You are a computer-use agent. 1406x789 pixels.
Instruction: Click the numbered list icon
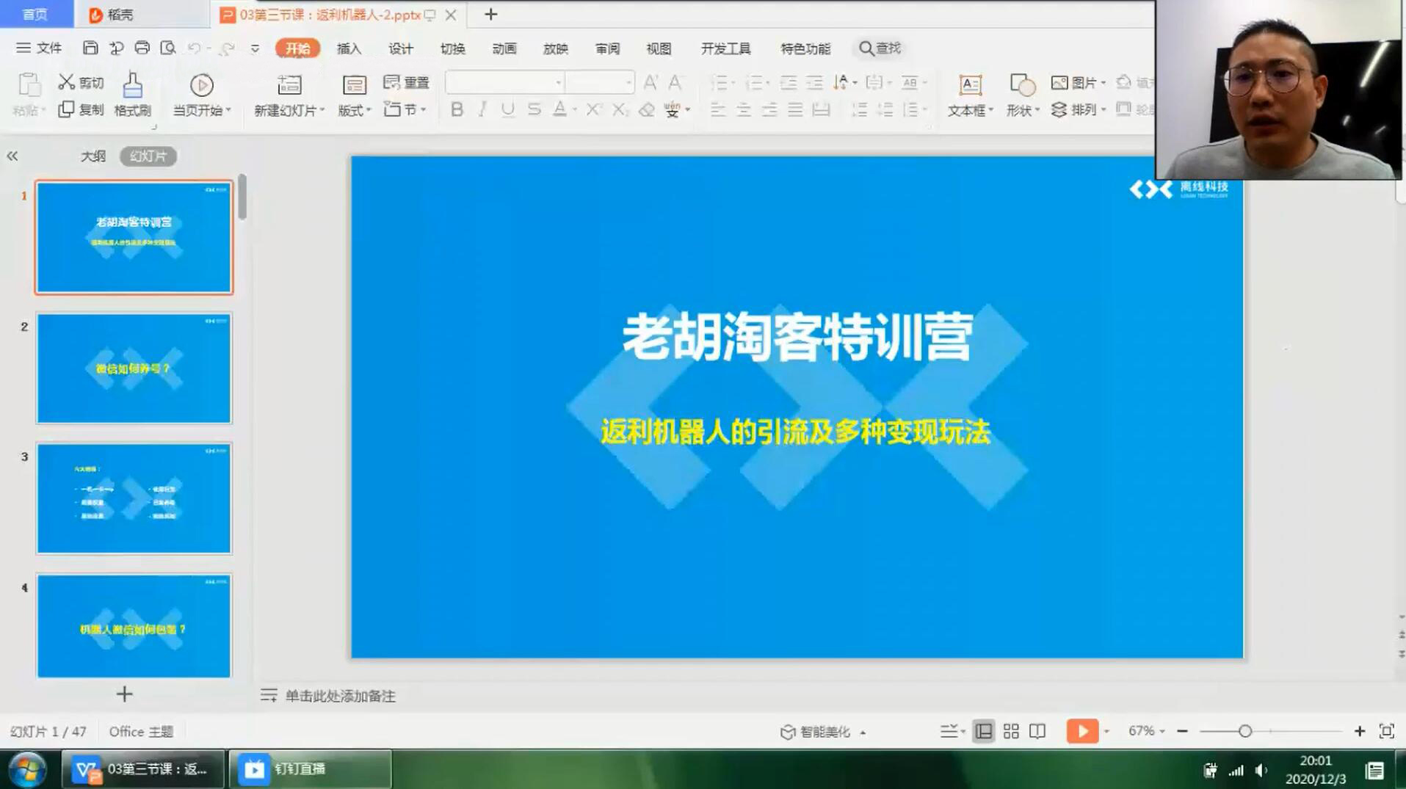pos(755,82)
